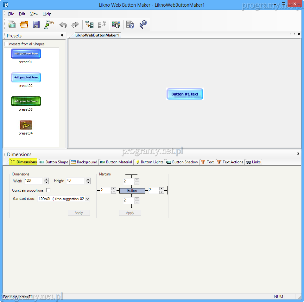Toggle the Constrain proportions checkbox
This screenshot has width=304, height=302.
[x=48, y=190]
